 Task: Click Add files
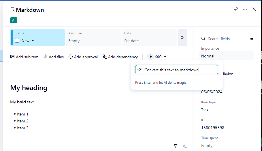[x=54, y=57]
